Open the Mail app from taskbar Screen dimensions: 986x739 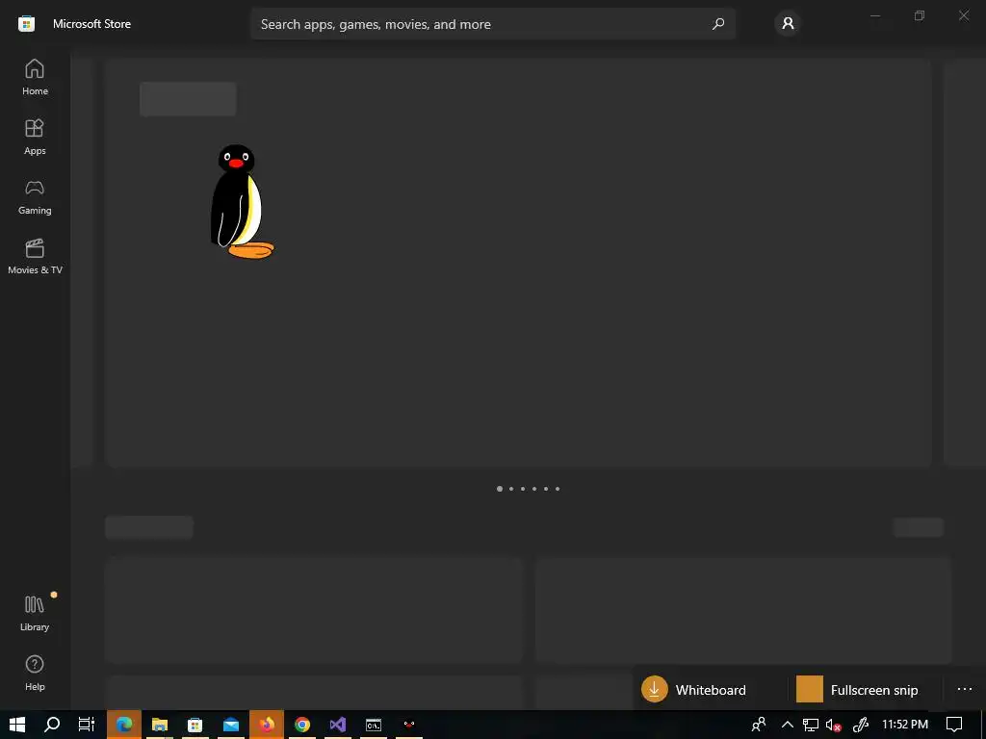[x=231, y=725]
